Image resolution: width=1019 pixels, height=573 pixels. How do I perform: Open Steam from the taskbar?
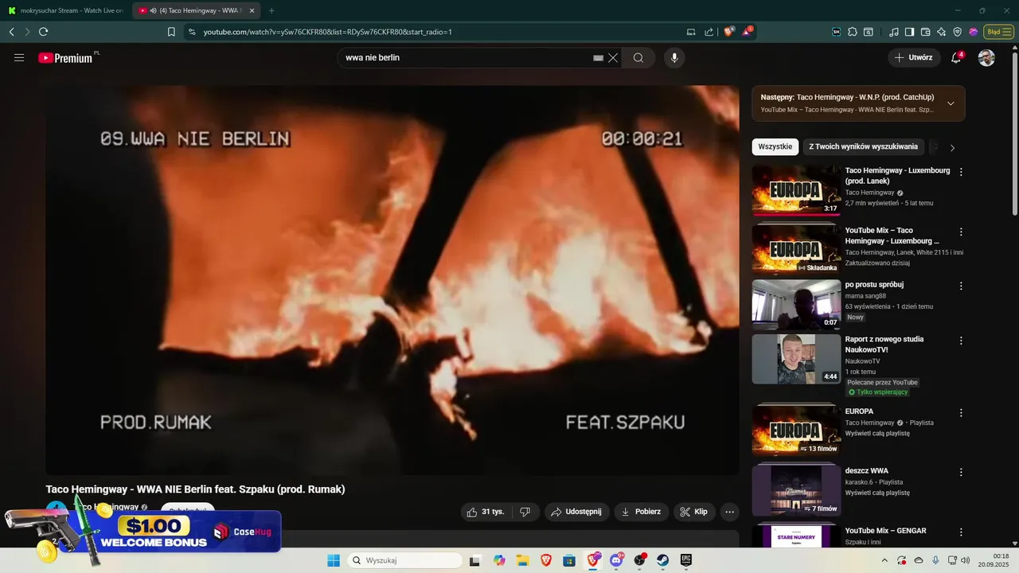click(x=662, y=560)
